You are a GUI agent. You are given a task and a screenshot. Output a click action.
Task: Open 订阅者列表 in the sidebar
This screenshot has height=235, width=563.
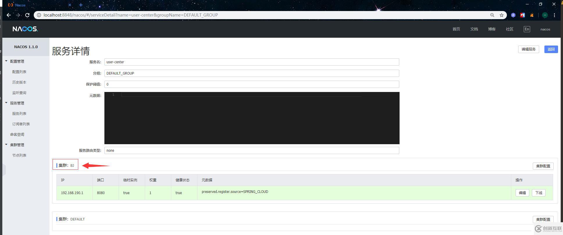[x=21, y=124]
